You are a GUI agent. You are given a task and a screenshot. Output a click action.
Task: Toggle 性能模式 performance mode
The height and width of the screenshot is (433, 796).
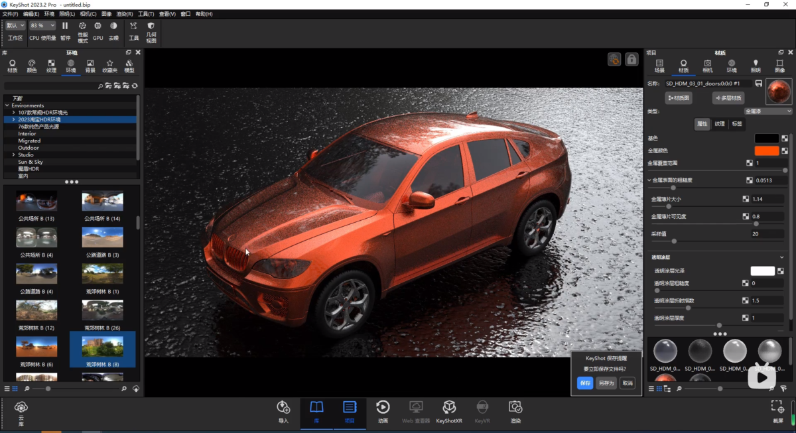(82, 32)
